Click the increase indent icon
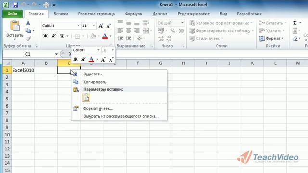 128,38
